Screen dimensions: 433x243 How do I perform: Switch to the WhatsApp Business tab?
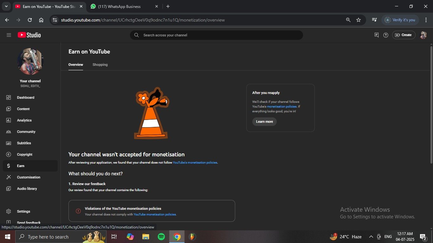[124, 6]
